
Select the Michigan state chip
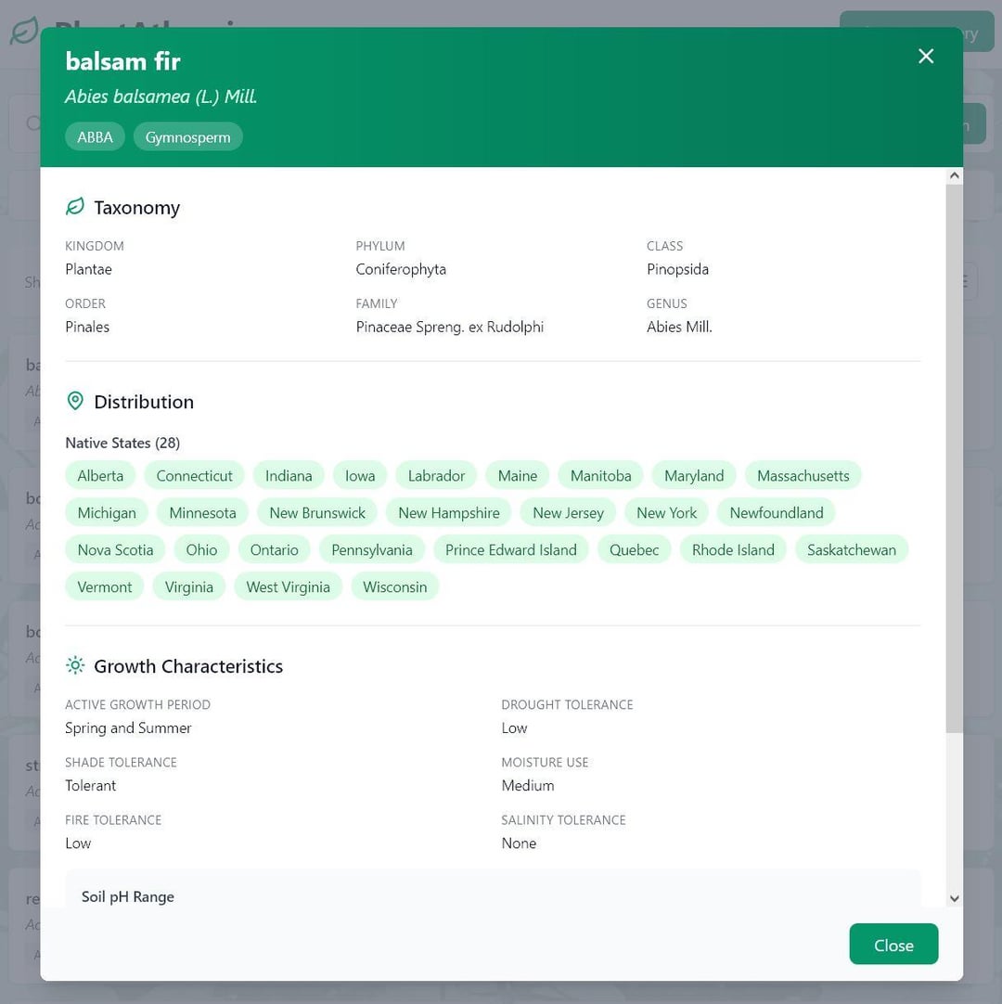pyautogui.click(x=107, y=513)
